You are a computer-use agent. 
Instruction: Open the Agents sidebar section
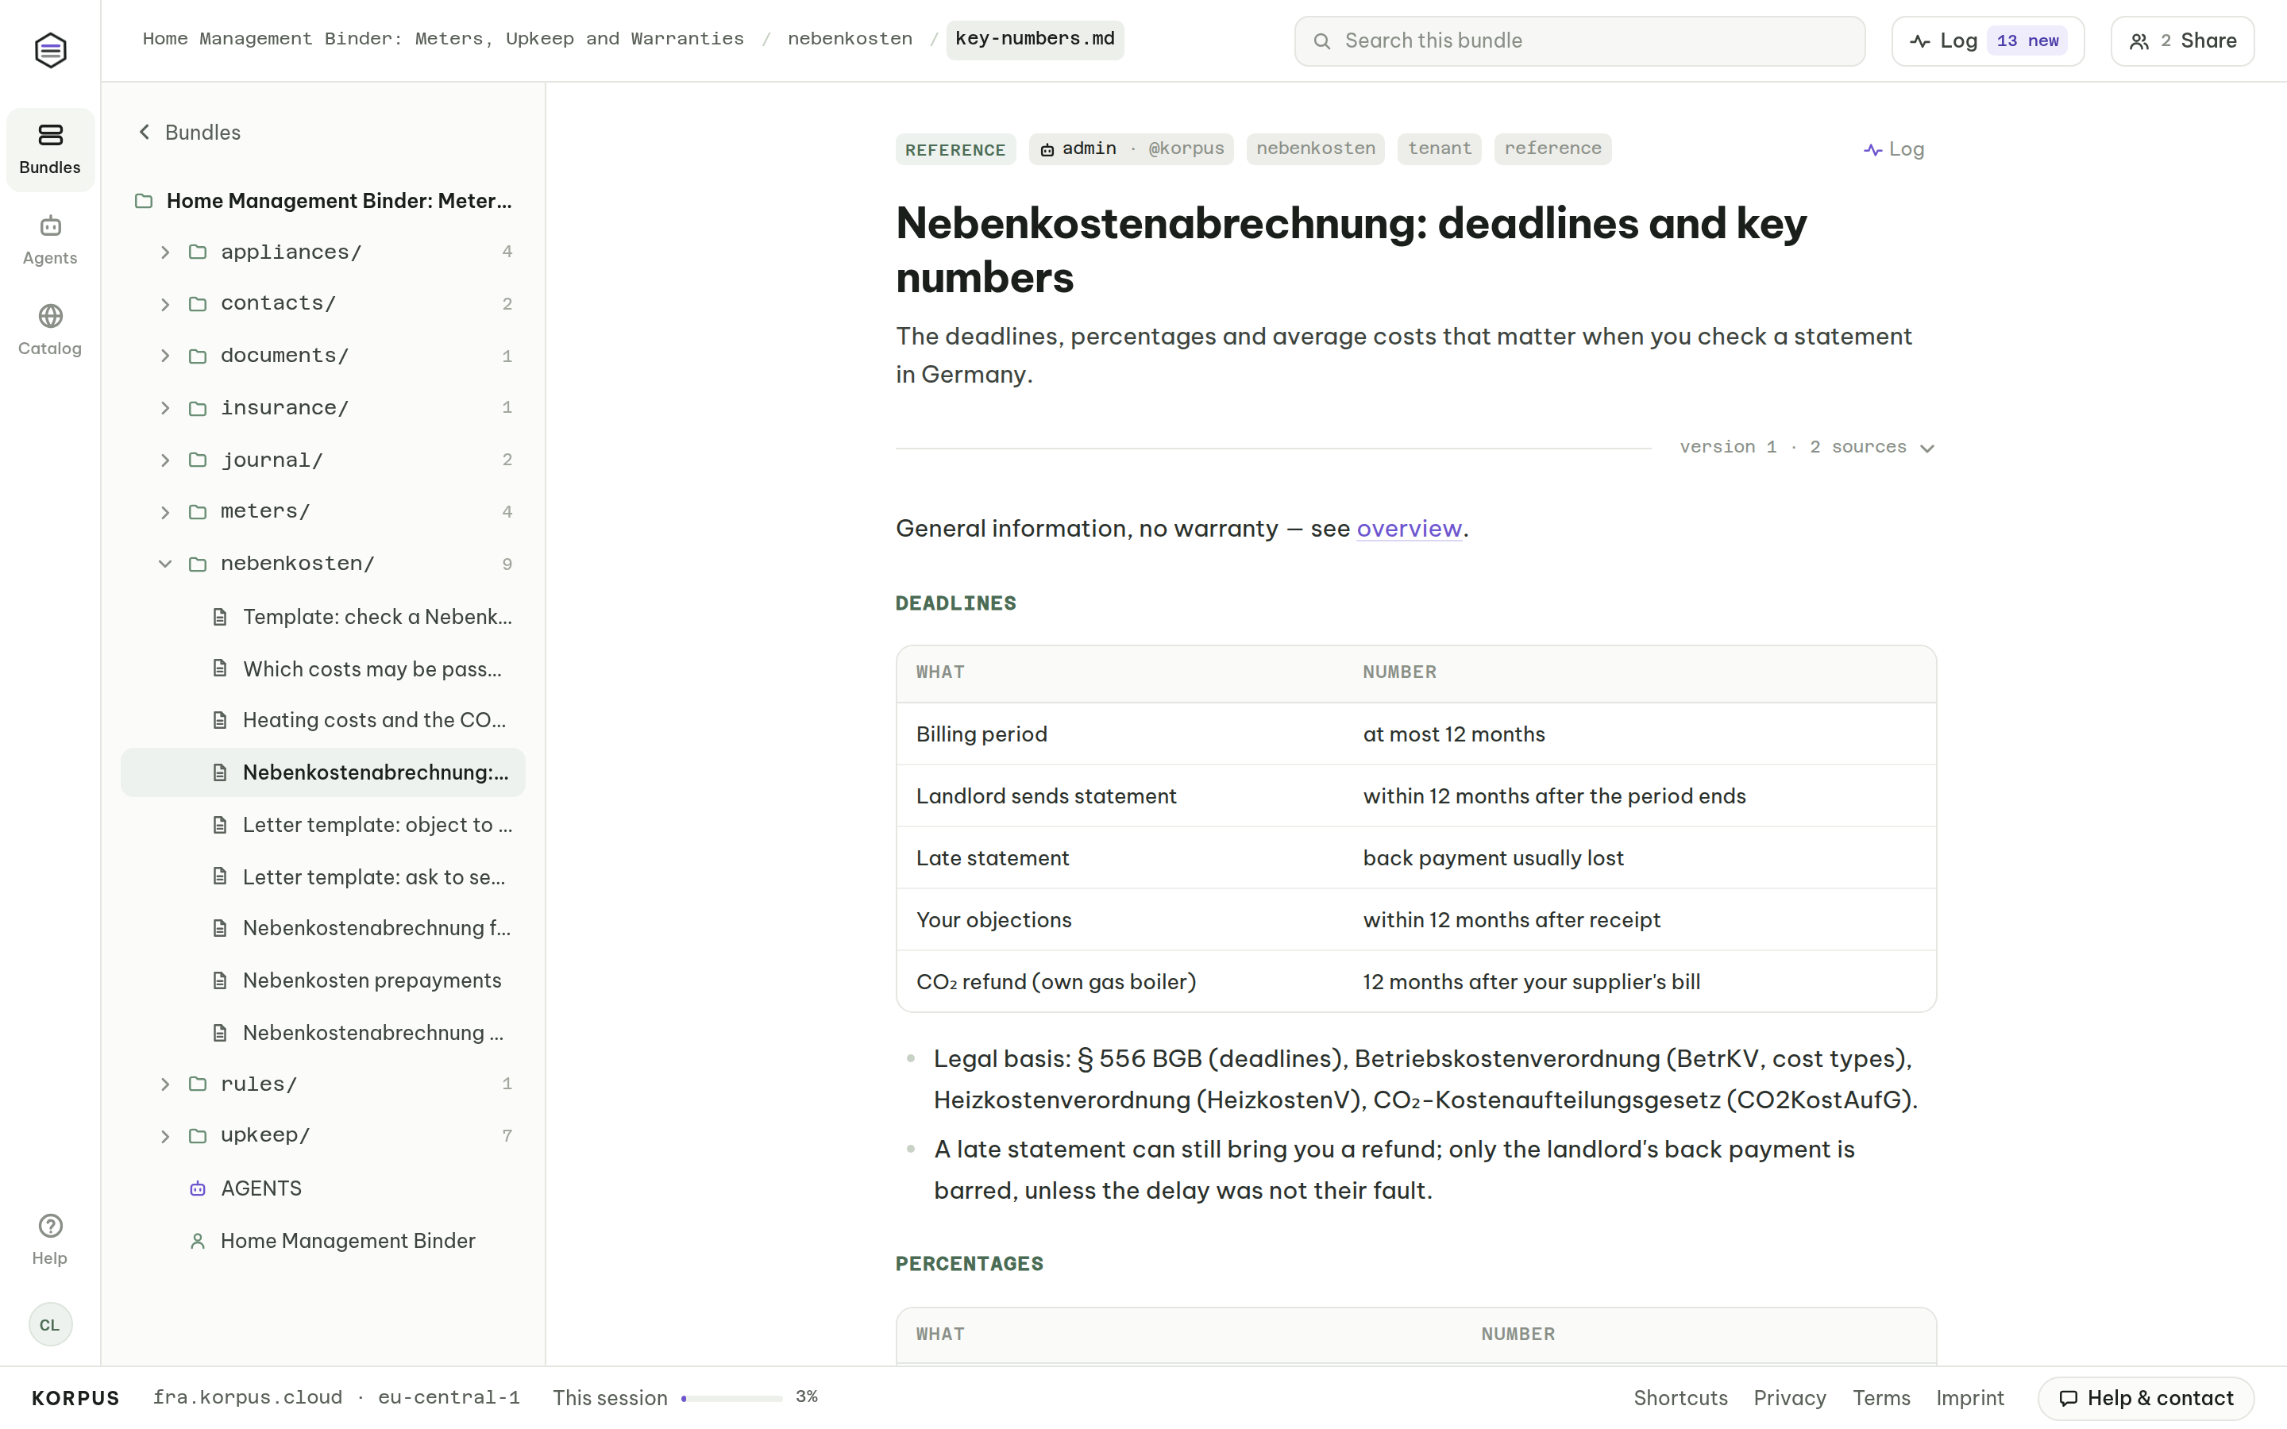(50, 240)
